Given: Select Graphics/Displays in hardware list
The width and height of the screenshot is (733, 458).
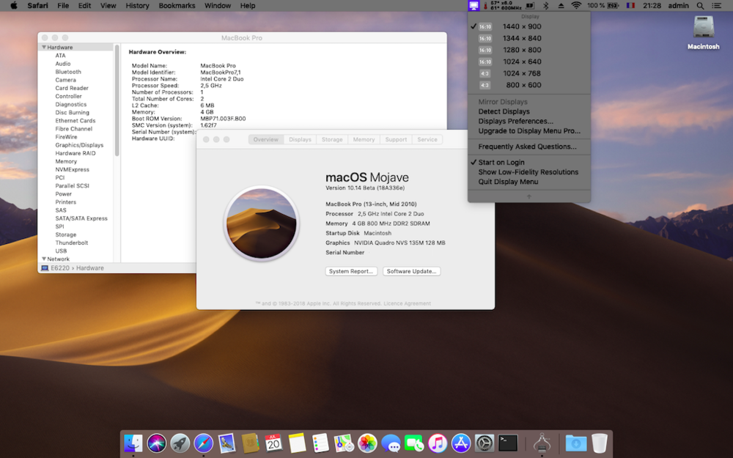Looking at the screenshot, I should tap(79, 145).
